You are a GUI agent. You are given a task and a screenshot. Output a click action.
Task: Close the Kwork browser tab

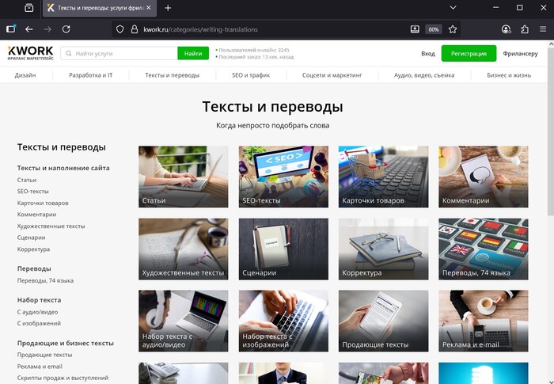pyautogui.click(x=149, y=8)
